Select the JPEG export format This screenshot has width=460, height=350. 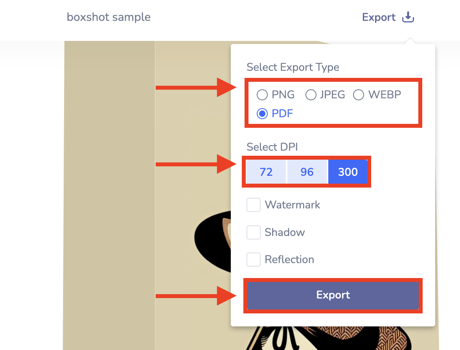click(311, 94)
